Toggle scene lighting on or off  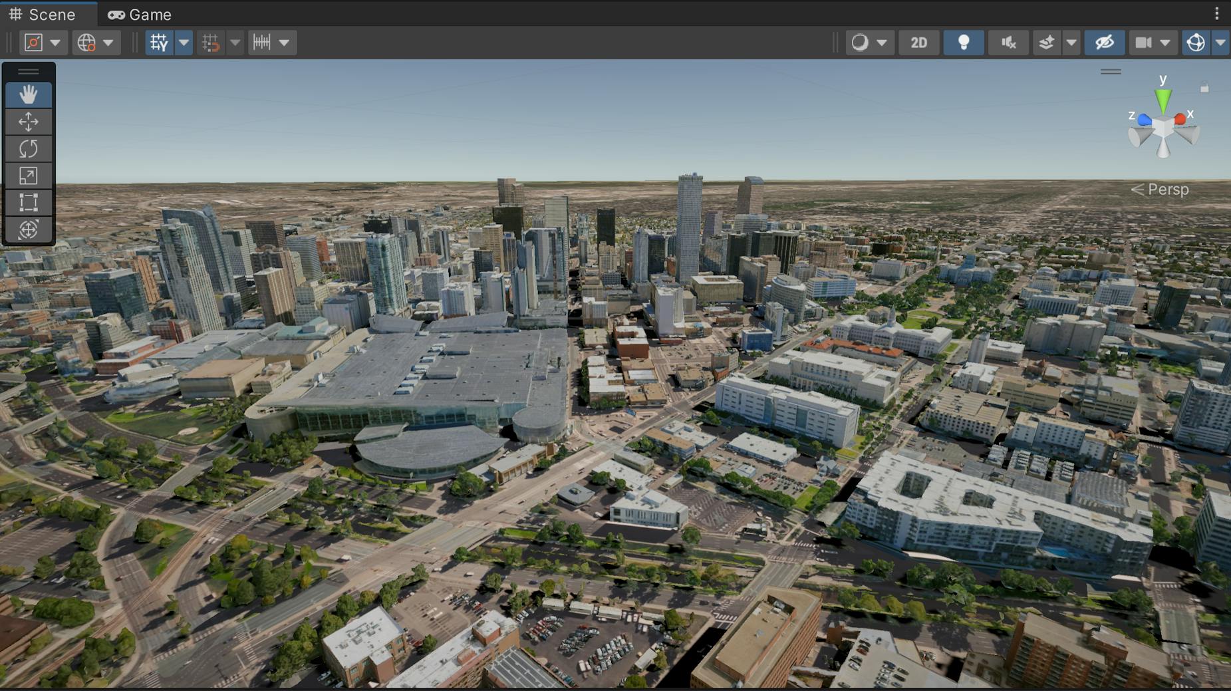[x=963, y=42]
